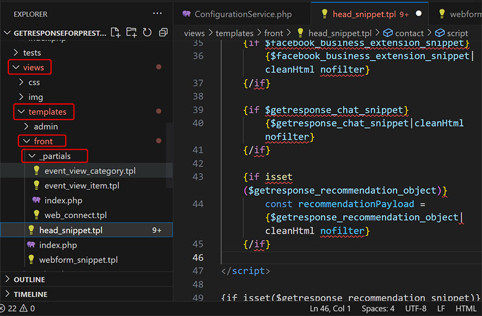Image resolution: width=482 pixels, height=316 pixels.
Task: Click the 9+ problems badge on head_snippet.tpl row
Action: pyautogui.click(x=157, y=230)
